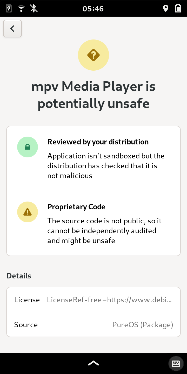Screen dimensions: 187x374
Task: Click the green padlock icon
Action: click(28, 147)
